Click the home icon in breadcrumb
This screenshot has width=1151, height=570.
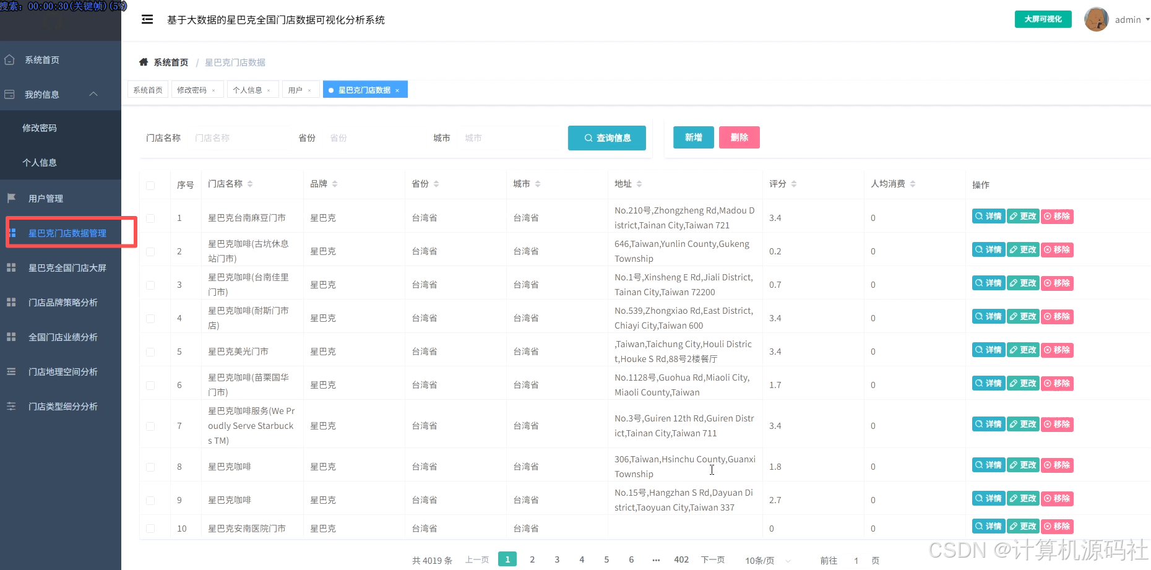tap(144, 62)
